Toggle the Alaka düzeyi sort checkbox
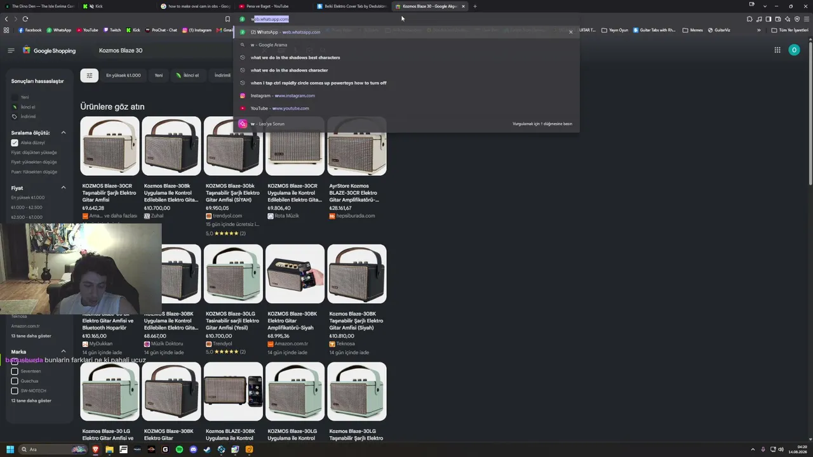813x457 pixels. 15,143
